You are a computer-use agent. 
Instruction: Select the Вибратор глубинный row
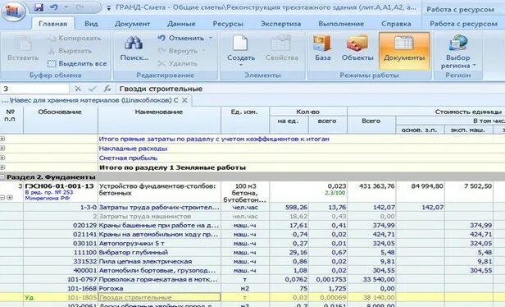click(x=252, y=253)
